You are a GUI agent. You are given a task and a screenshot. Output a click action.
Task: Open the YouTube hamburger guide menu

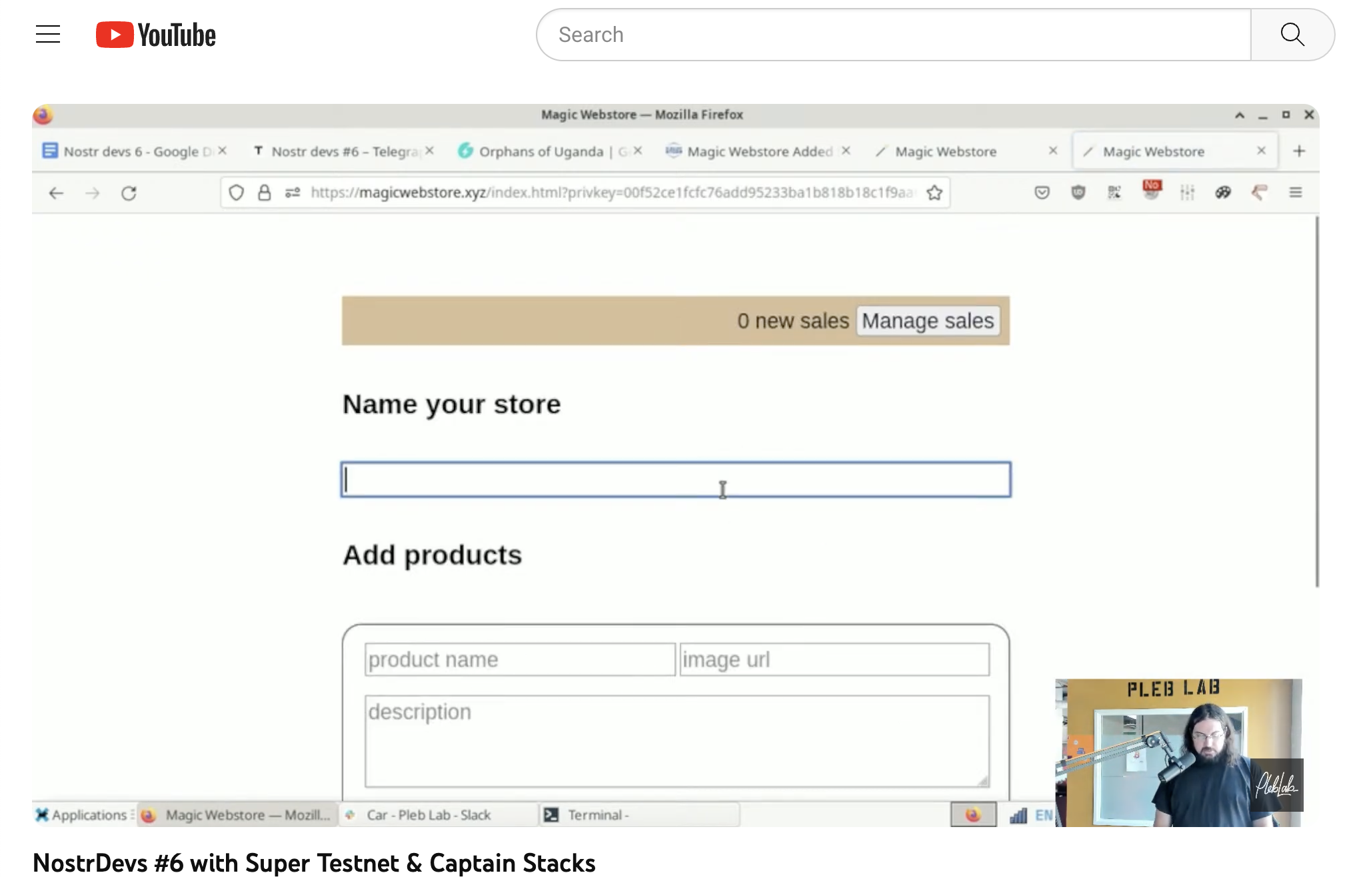pyautogui.click(x=48, y=35)
